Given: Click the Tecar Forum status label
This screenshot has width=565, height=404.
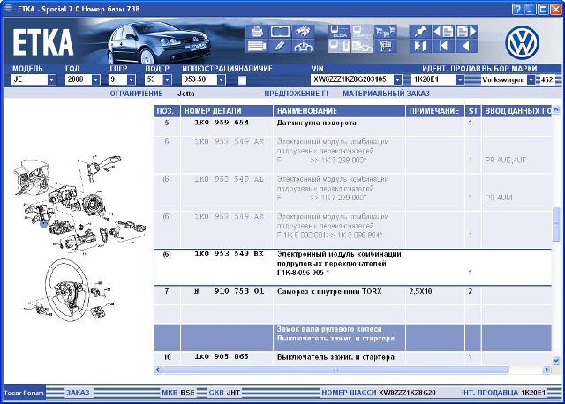Looking at the screenshot, I should (24, 393).
